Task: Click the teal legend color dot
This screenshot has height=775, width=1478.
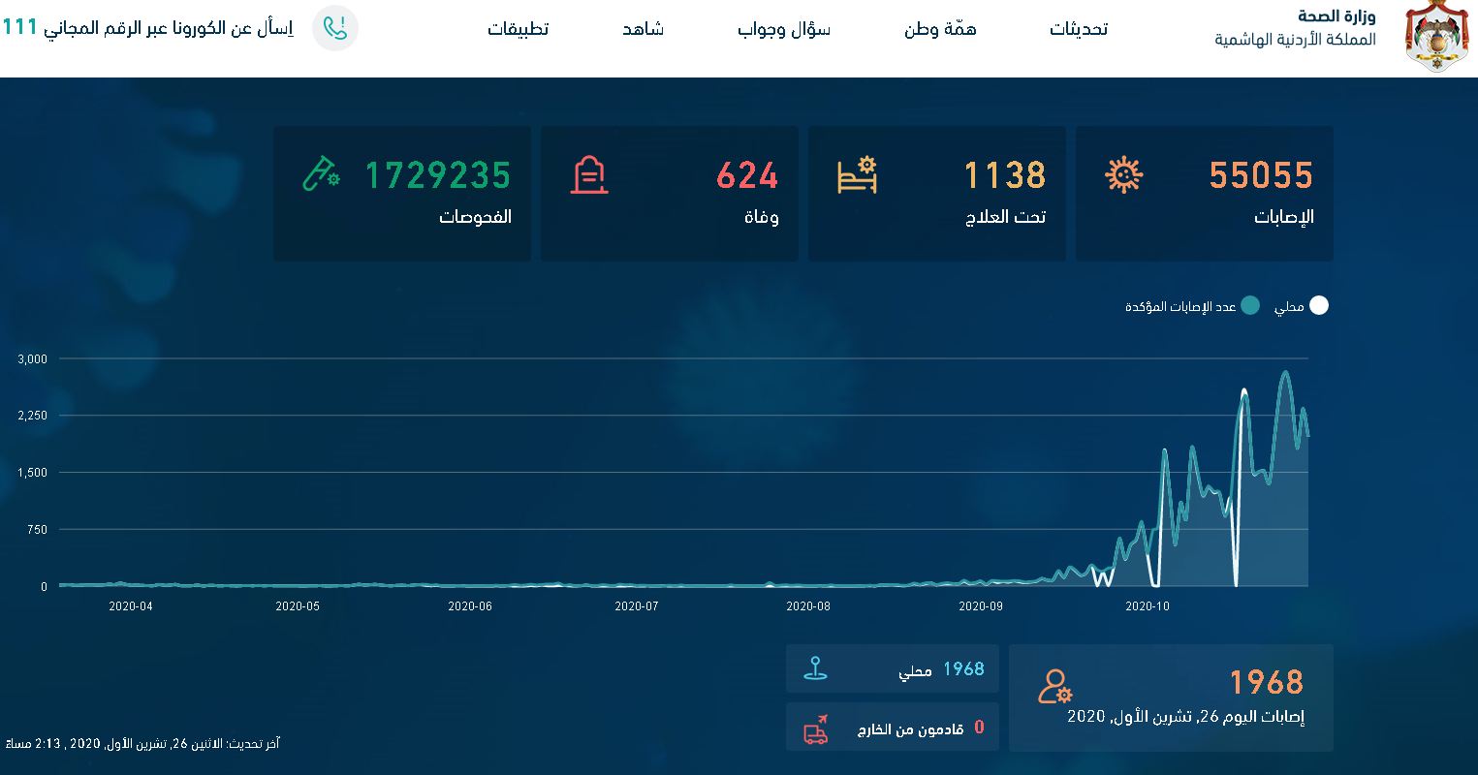Action: point(1250,306)
